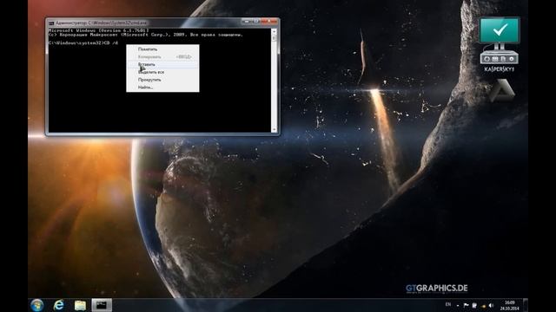The height and width of the screenshot is (312, 556).
Task: Choose Прокрутить (Scroll) in the context menu
Action: pyautogui.click(x=162, y=80)
